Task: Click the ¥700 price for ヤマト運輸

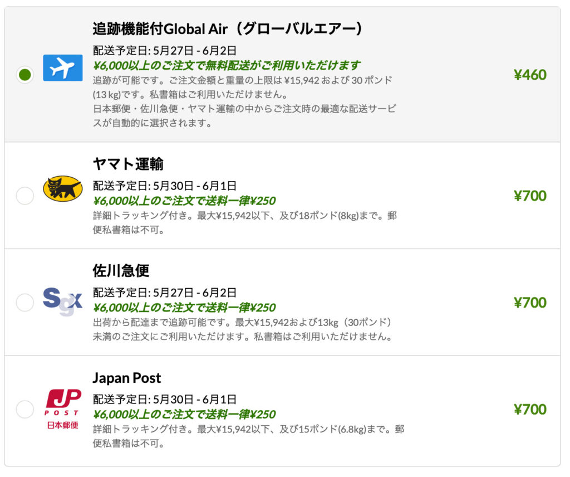Action: [529, 196]
